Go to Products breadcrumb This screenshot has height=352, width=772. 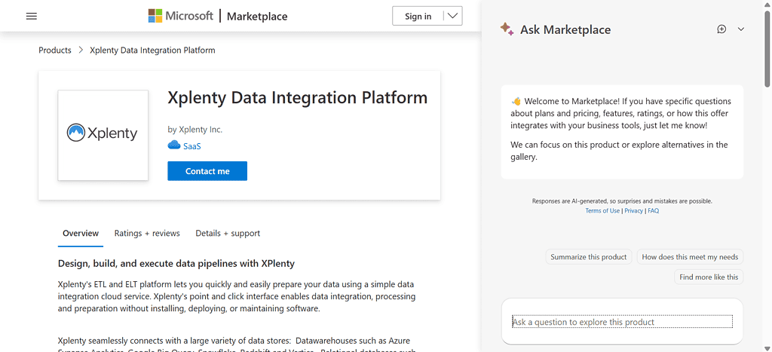coord(55,51)
